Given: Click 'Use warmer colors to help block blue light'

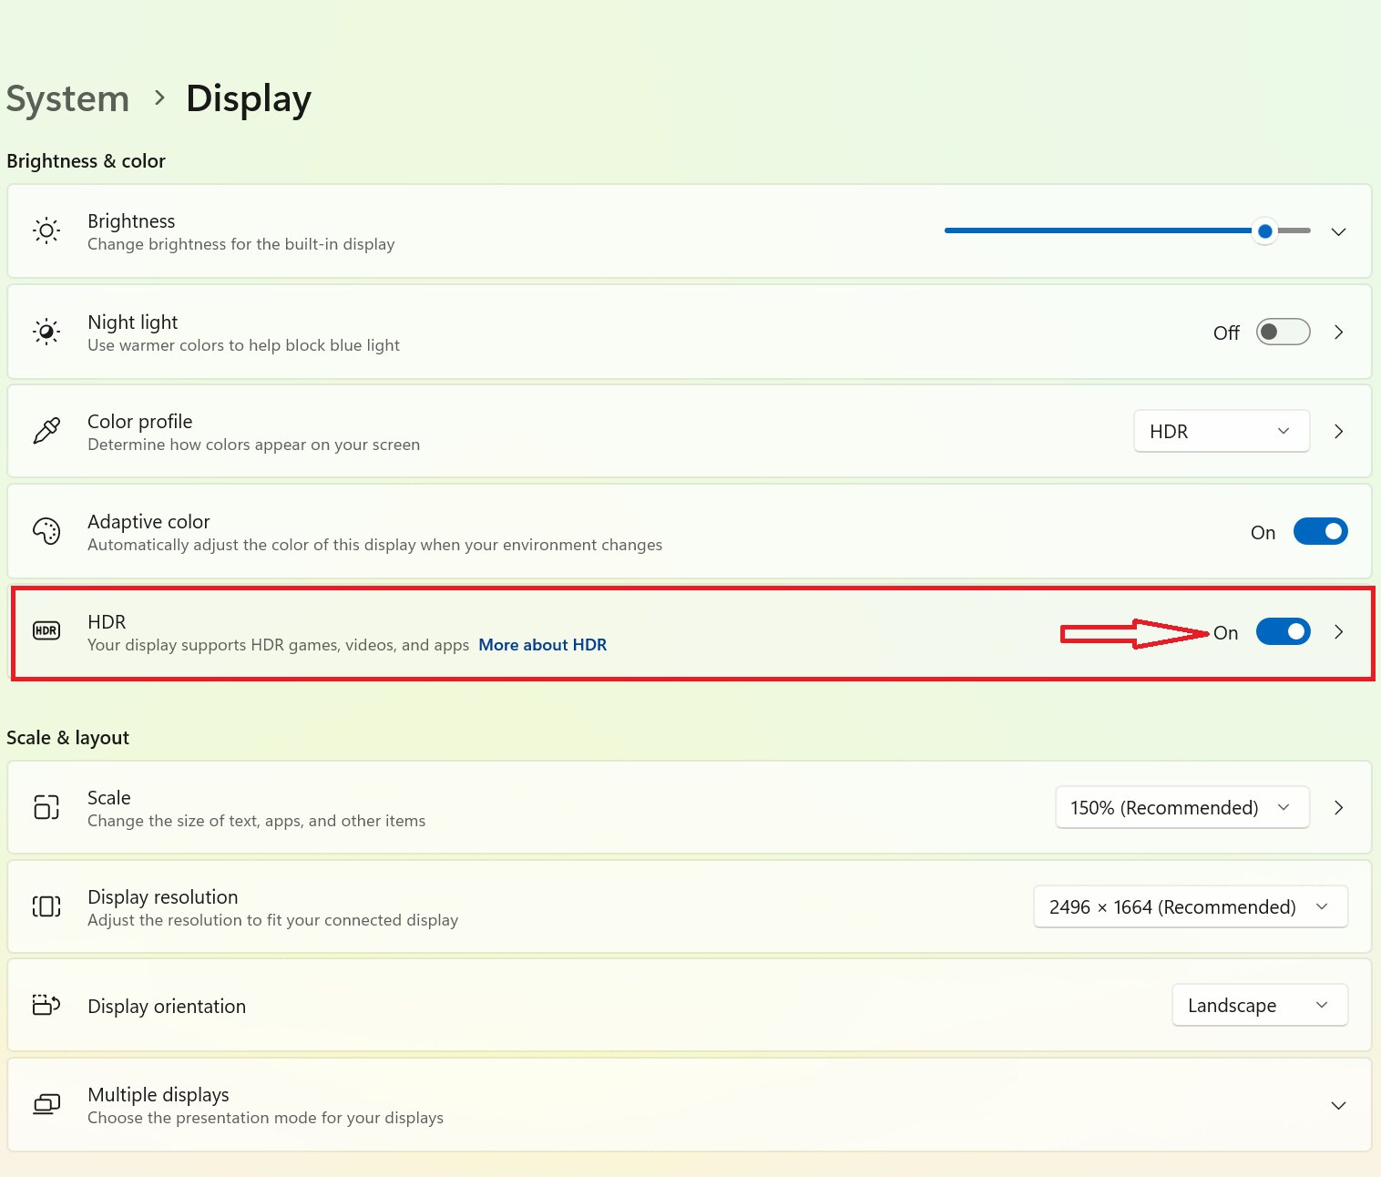Looking at the screenshot, I should point(244,345).
